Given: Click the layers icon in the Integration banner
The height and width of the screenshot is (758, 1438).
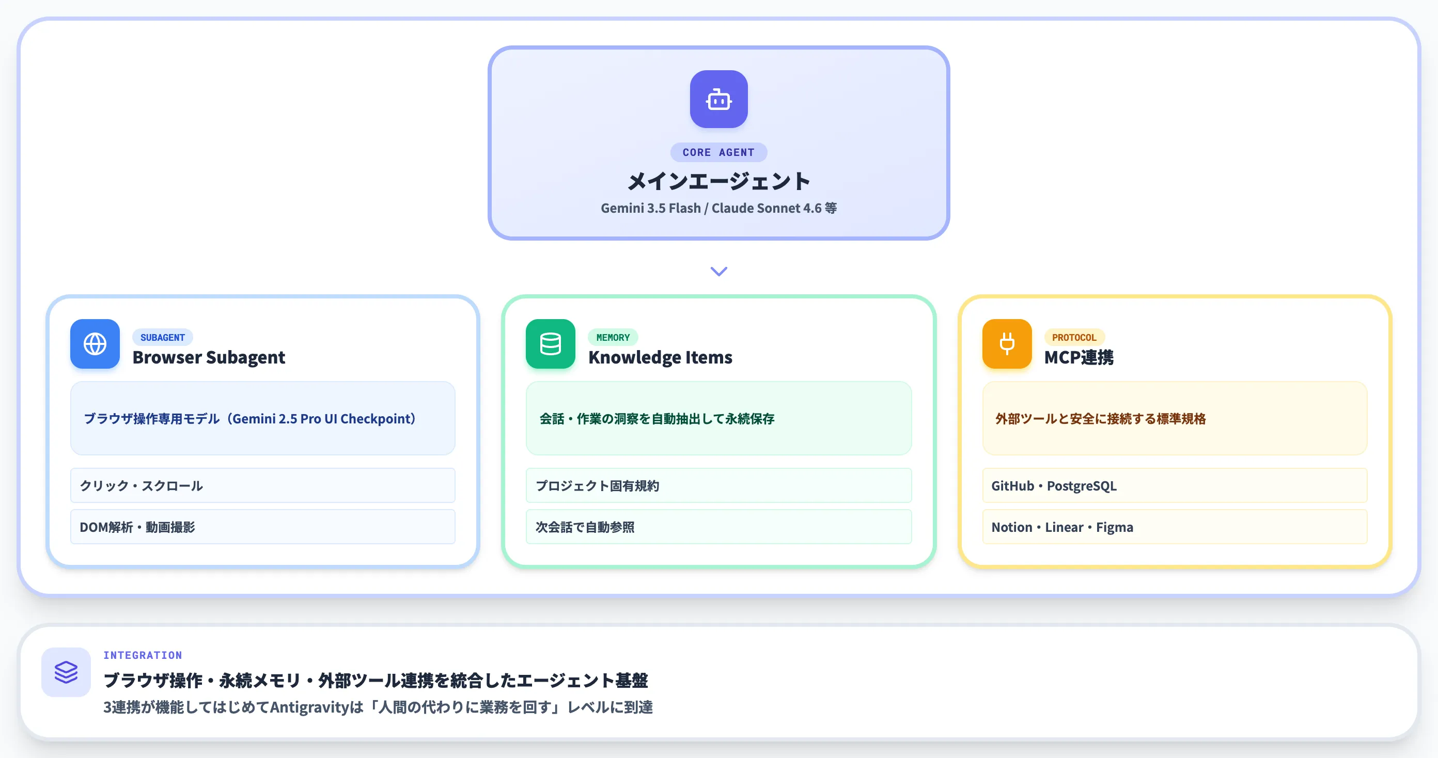Looking at the screenshot, I should 66,672.
